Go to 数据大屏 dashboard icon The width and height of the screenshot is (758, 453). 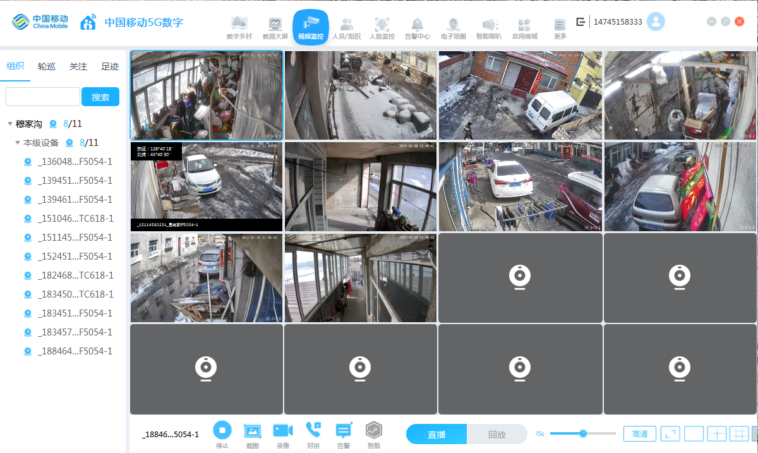275,28
